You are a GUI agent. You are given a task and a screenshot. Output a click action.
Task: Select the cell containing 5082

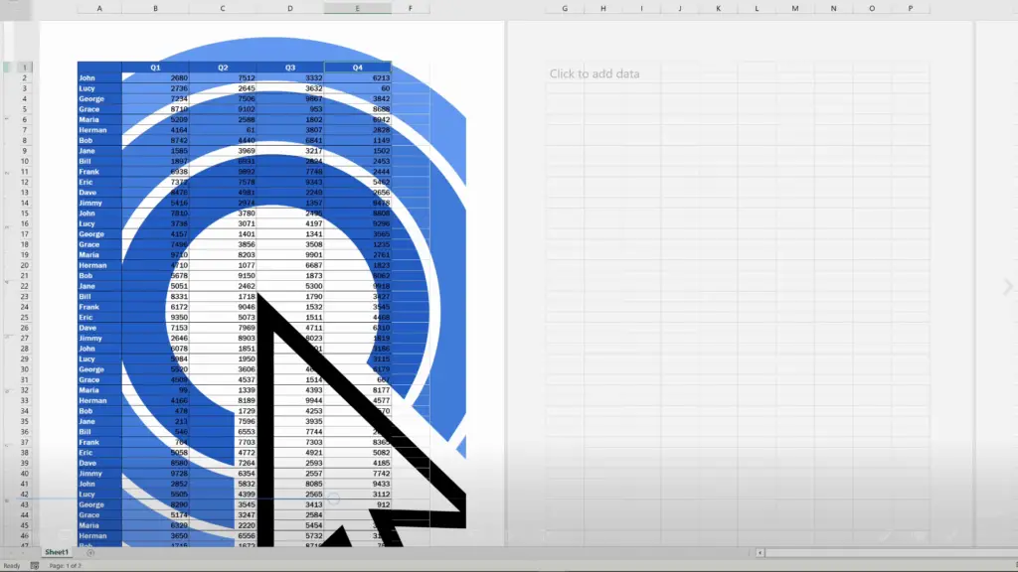point(358,453)
